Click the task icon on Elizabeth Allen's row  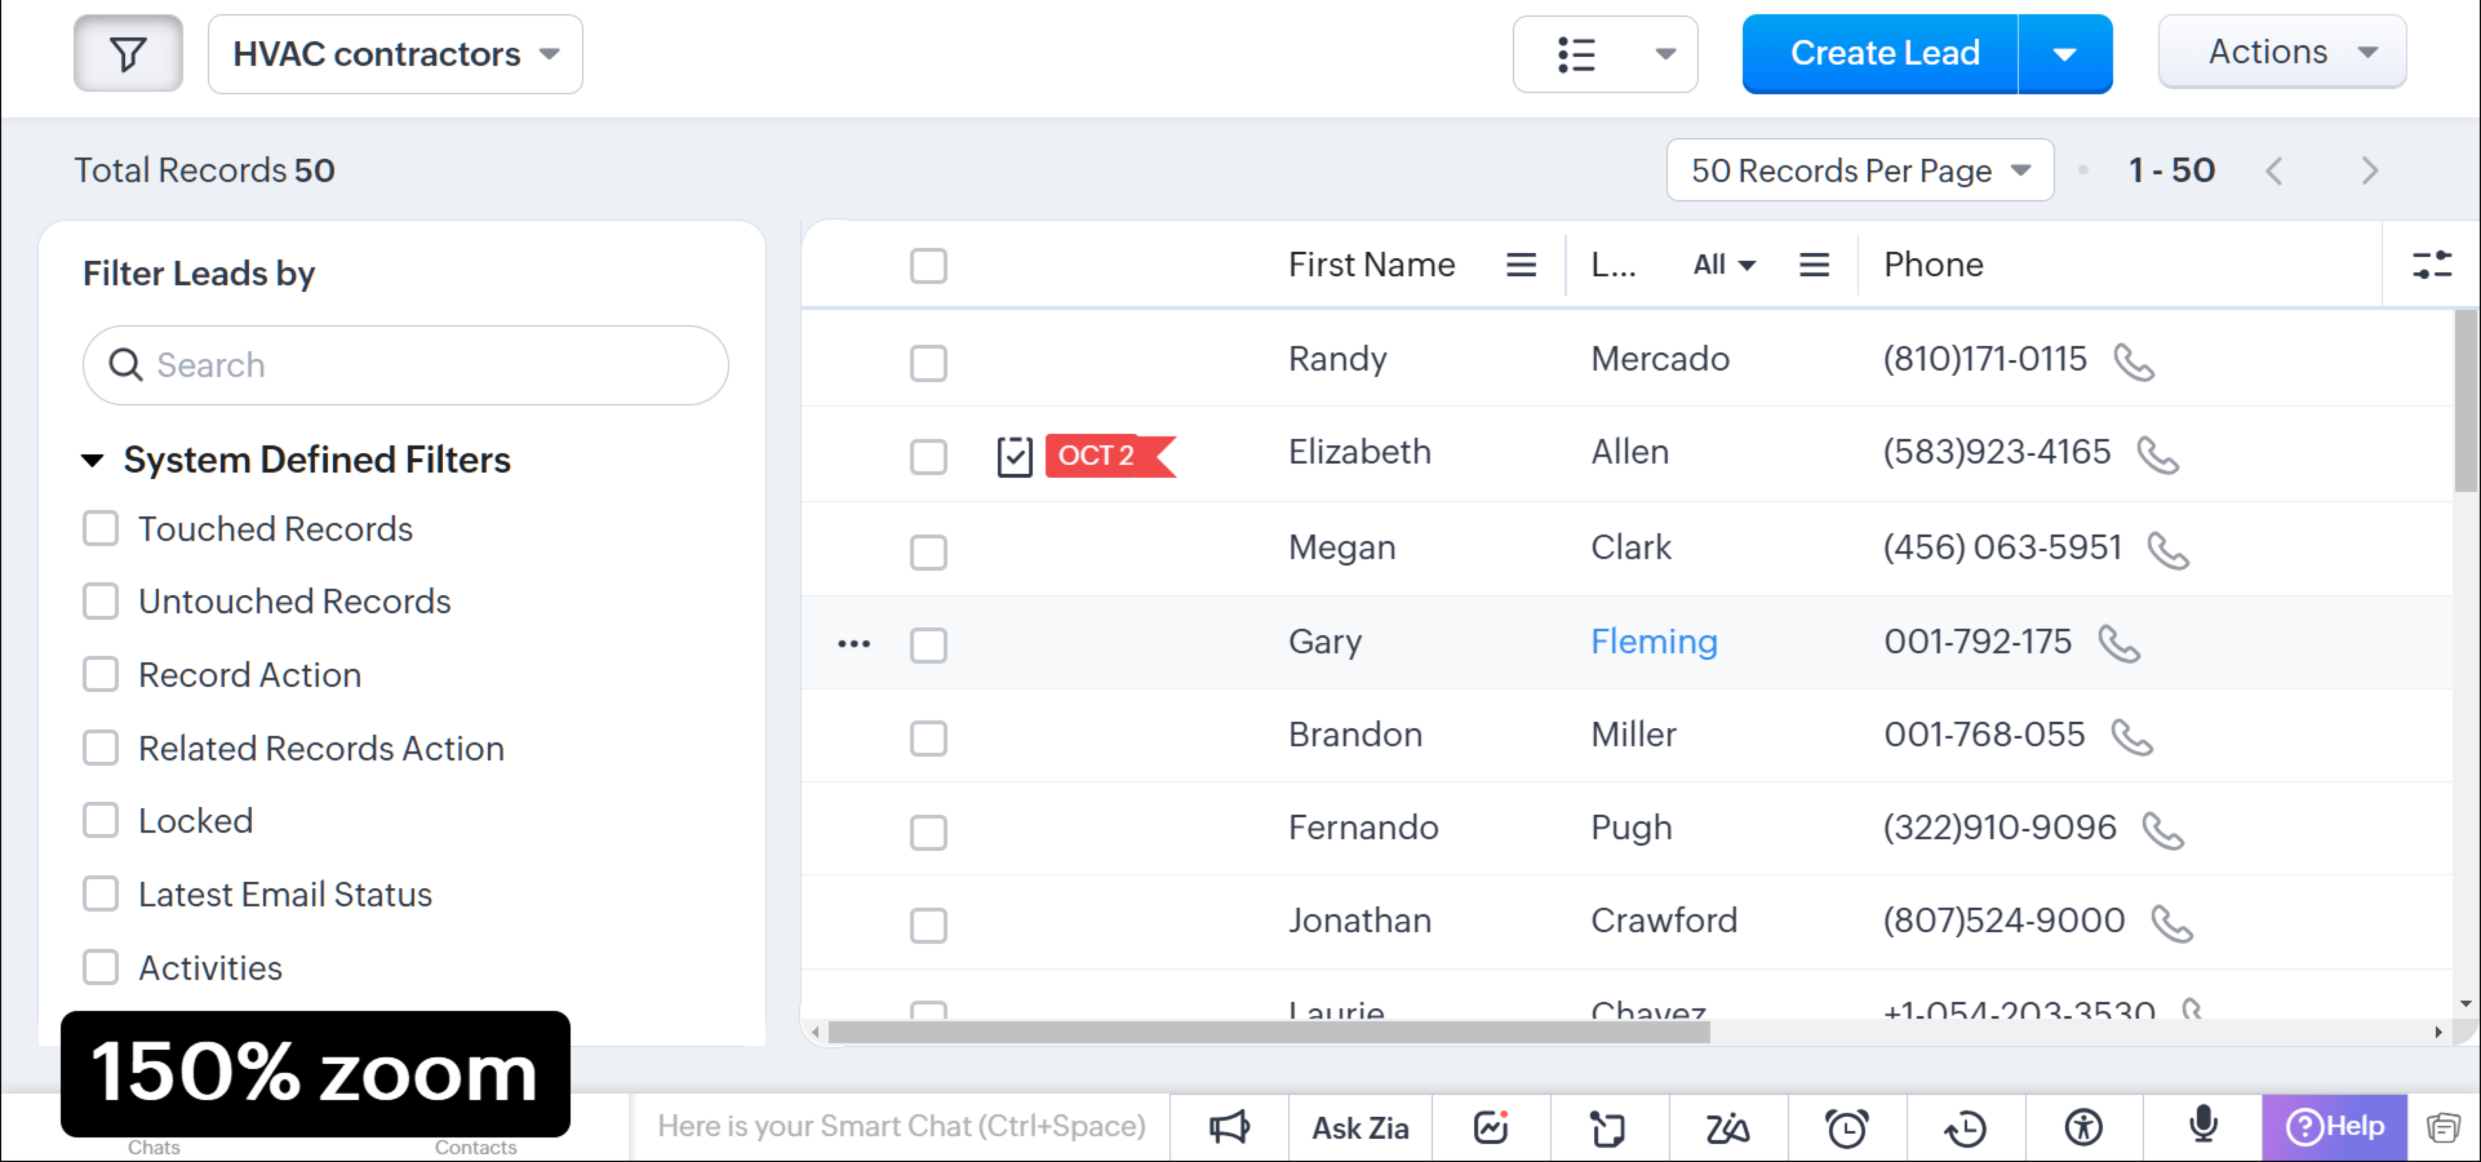tap(1014, 456)
